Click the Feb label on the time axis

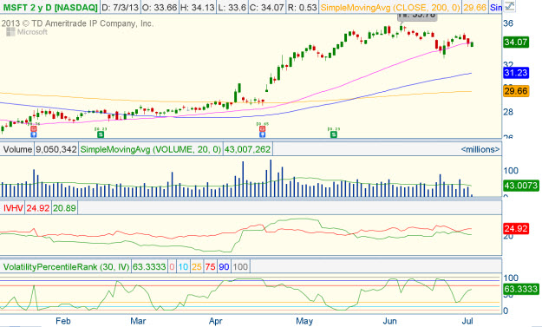point(63,321)
